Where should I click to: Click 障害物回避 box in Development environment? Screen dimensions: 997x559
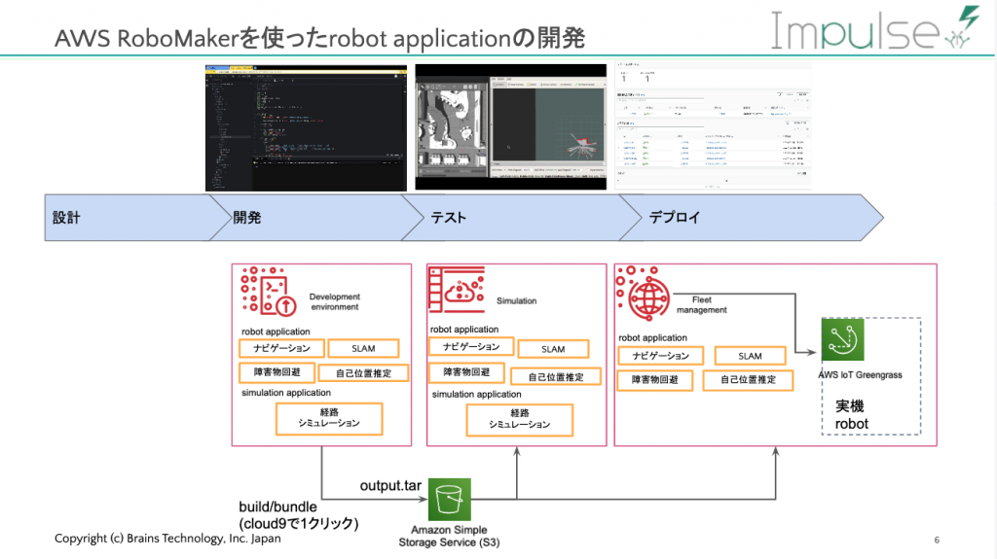(x=277, y=372)
